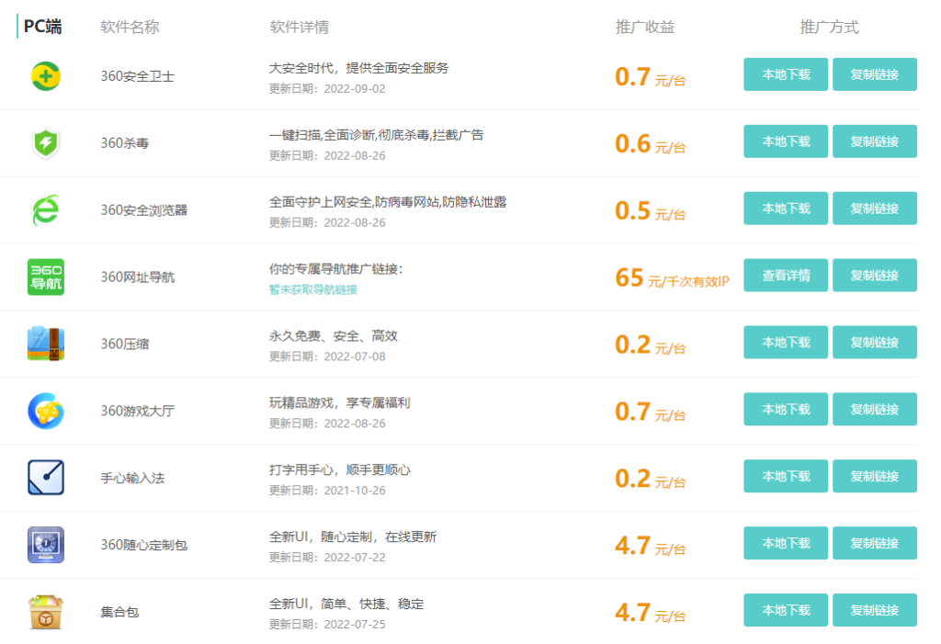
Task: Click the 360杀毒 shield icon
Action: click(46, 143)
